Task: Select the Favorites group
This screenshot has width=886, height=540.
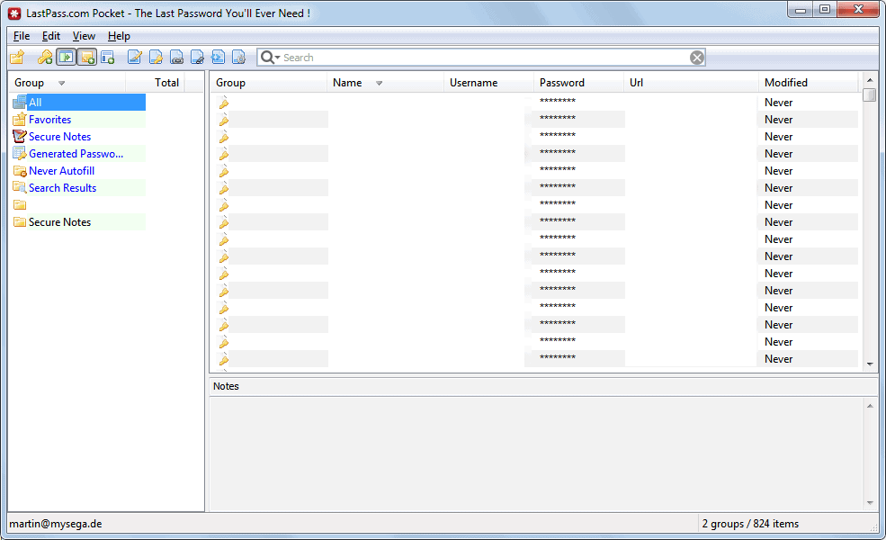Action: pyautogui.click(x=78, y=120)
